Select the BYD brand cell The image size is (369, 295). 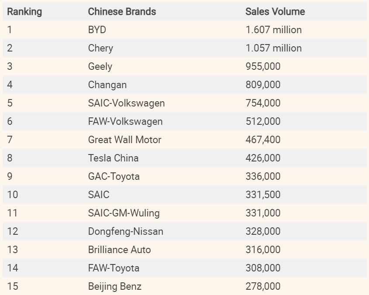[97, 30]
